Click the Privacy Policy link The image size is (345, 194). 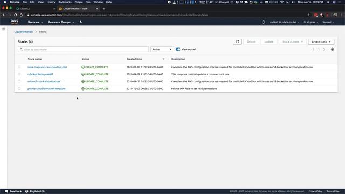[315, 191]
